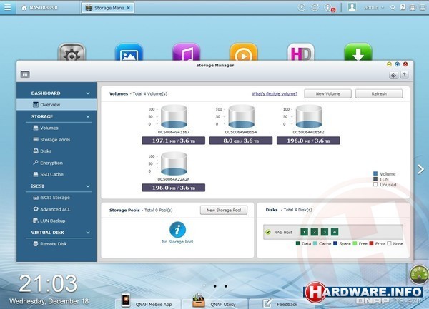Select disk 2 on NAS Host
429x309 pixels.
[x=314, y=232]
